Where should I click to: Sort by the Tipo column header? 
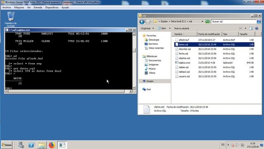tap(230, 34)
